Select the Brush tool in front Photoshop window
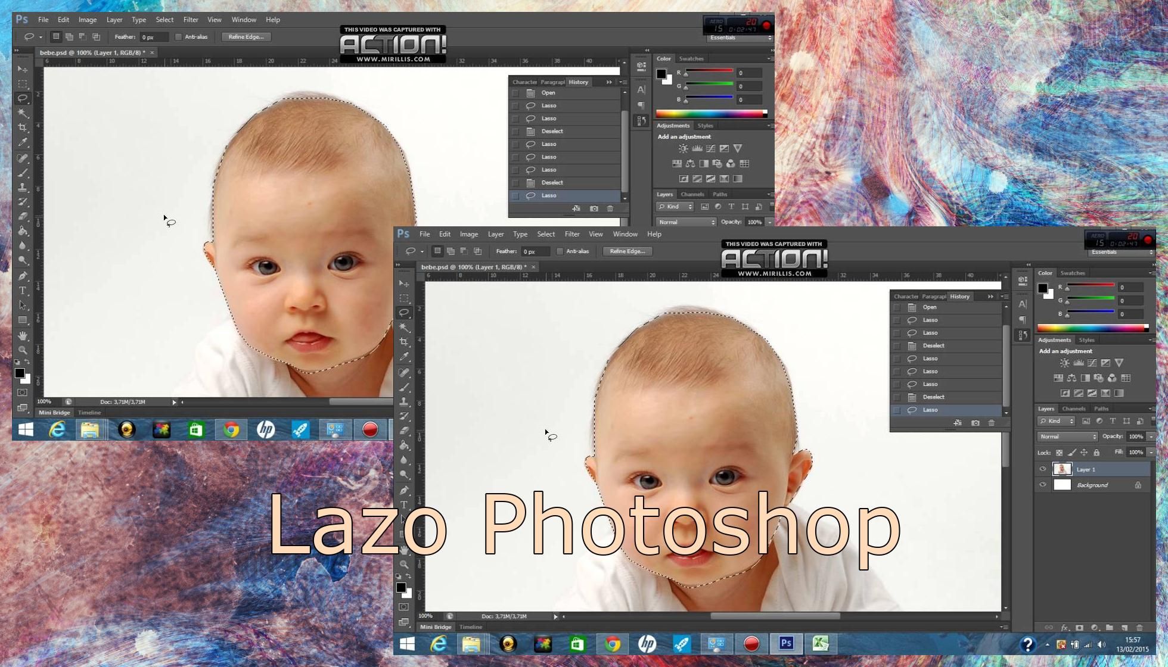Viewport: 1168px width, 667px height. click(x=404, y=387)
